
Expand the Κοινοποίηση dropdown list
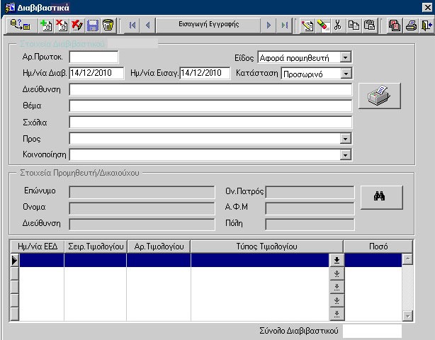[345, 154]
